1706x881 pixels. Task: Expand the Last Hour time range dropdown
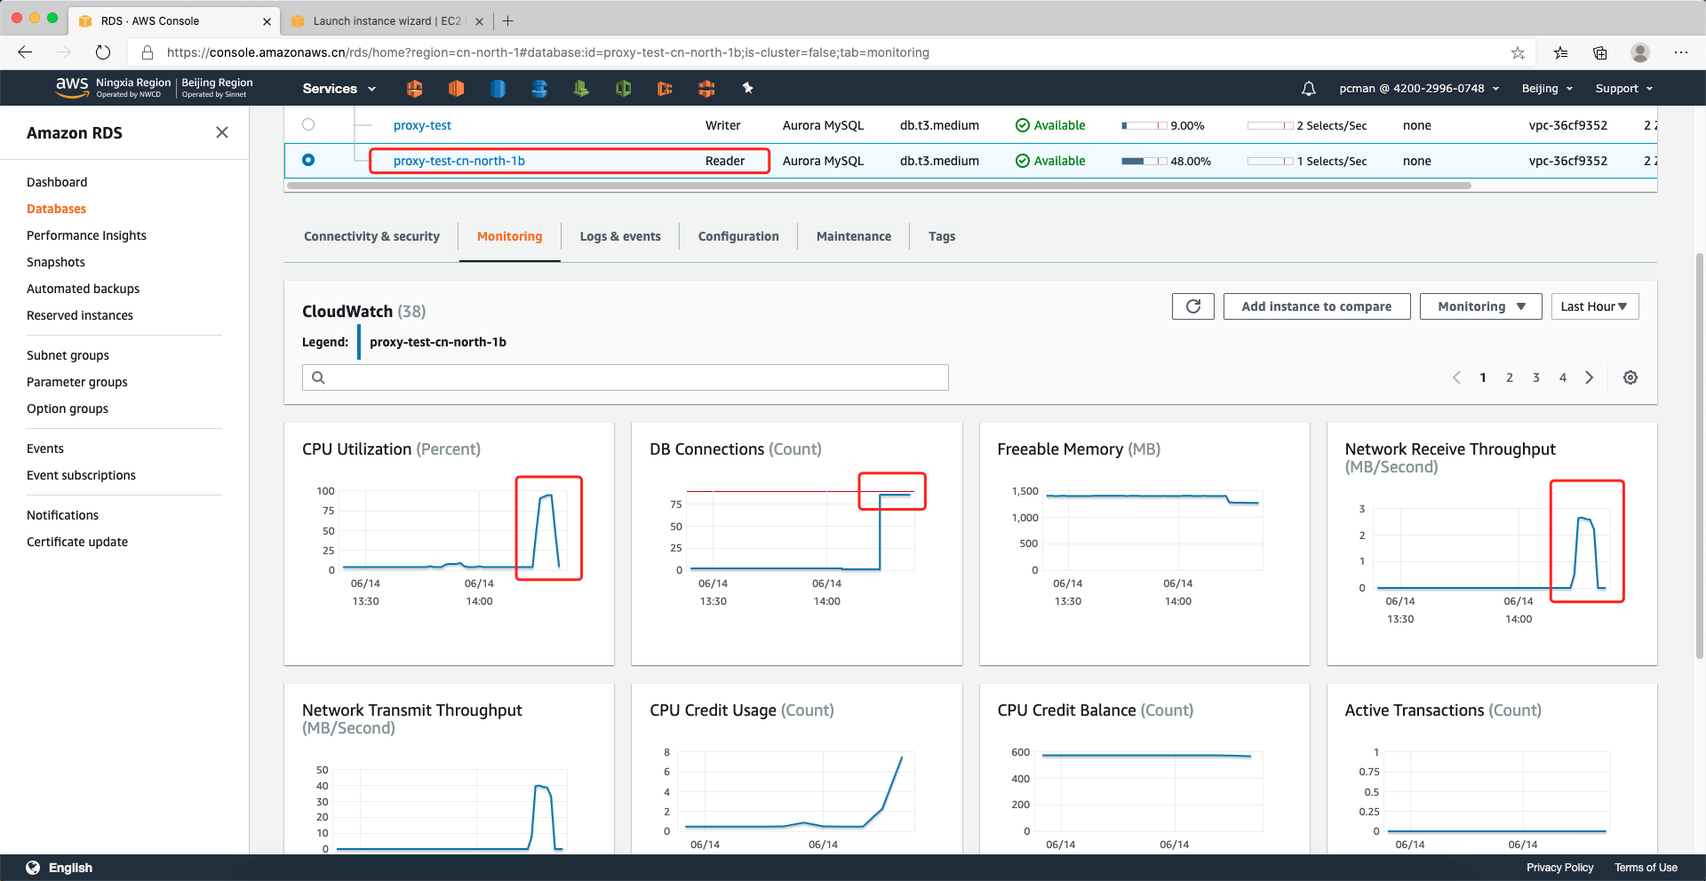tap(1594, 306)
